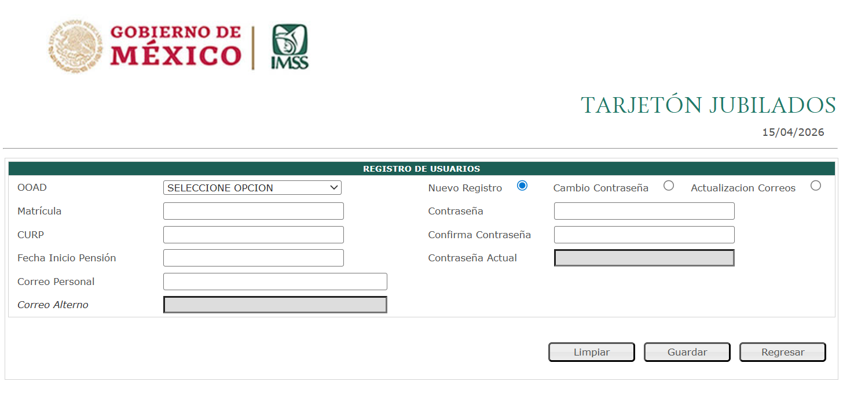The width and height of the screenshot is (843, 396).
Task: Select the Correo Personal input box
Action: (275, 281)
